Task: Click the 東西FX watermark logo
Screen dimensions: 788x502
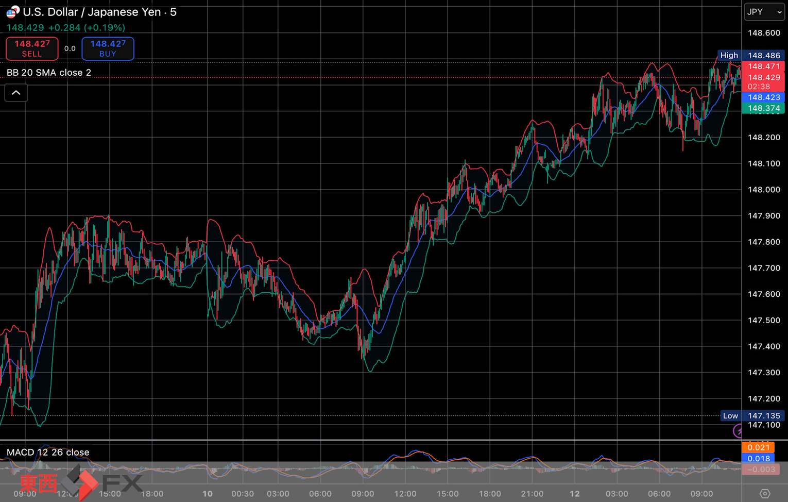Action: [x=80, y=483]
